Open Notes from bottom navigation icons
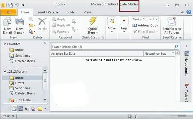Viewport: 193px width, 119px height. pos(40,109)
